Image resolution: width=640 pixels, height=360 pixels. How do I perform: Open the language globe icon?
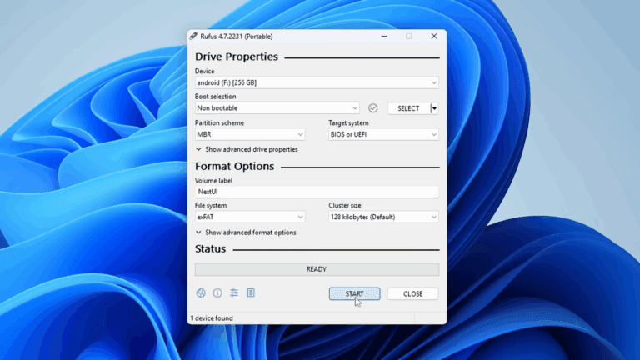(201, 292)
